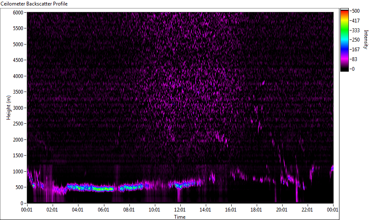Click the 02:01 time axis label
This screenshot has height=220, width=370.
pos(52,210)
